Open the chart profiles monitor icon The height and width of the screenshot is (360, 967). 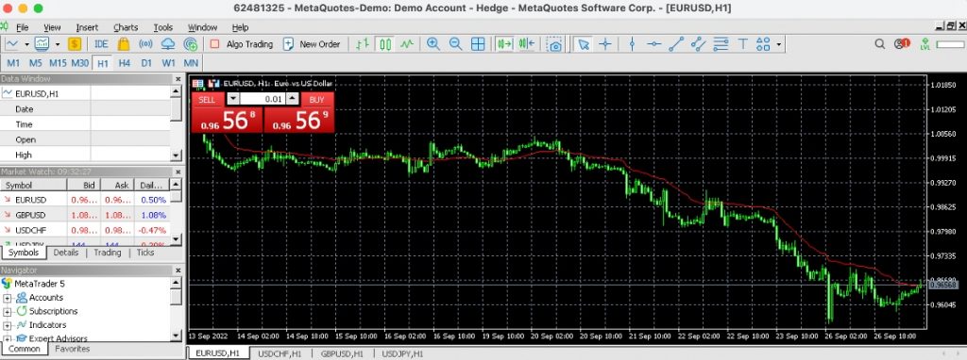(42, 43)
